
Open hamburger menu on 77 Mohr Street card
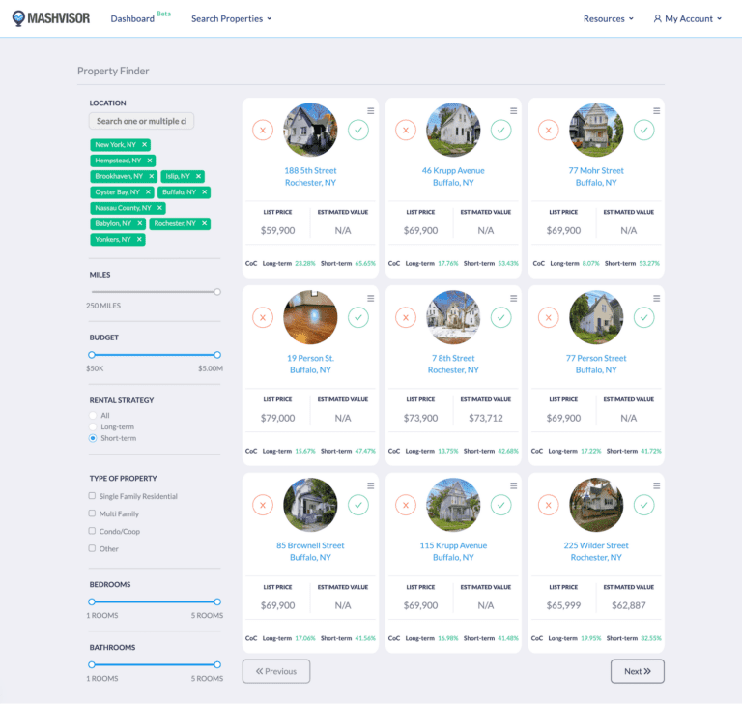coord(657,111)
